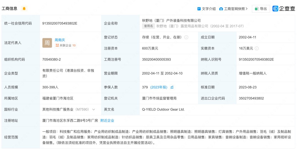This screenshot has width=297, height=149.
Task: Click info icon beside 存续 status
Action: [x=186, y=37]
